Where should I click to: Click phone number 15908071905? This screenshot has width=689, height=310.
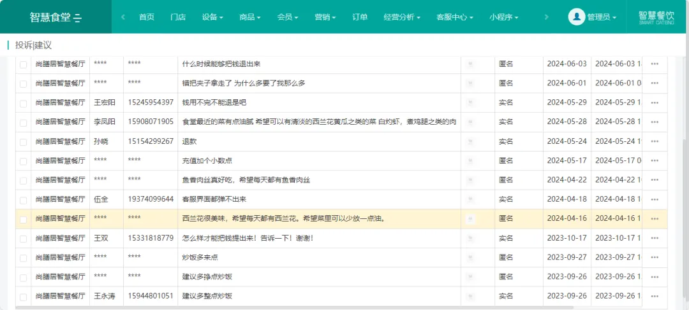tap(151, 122)
